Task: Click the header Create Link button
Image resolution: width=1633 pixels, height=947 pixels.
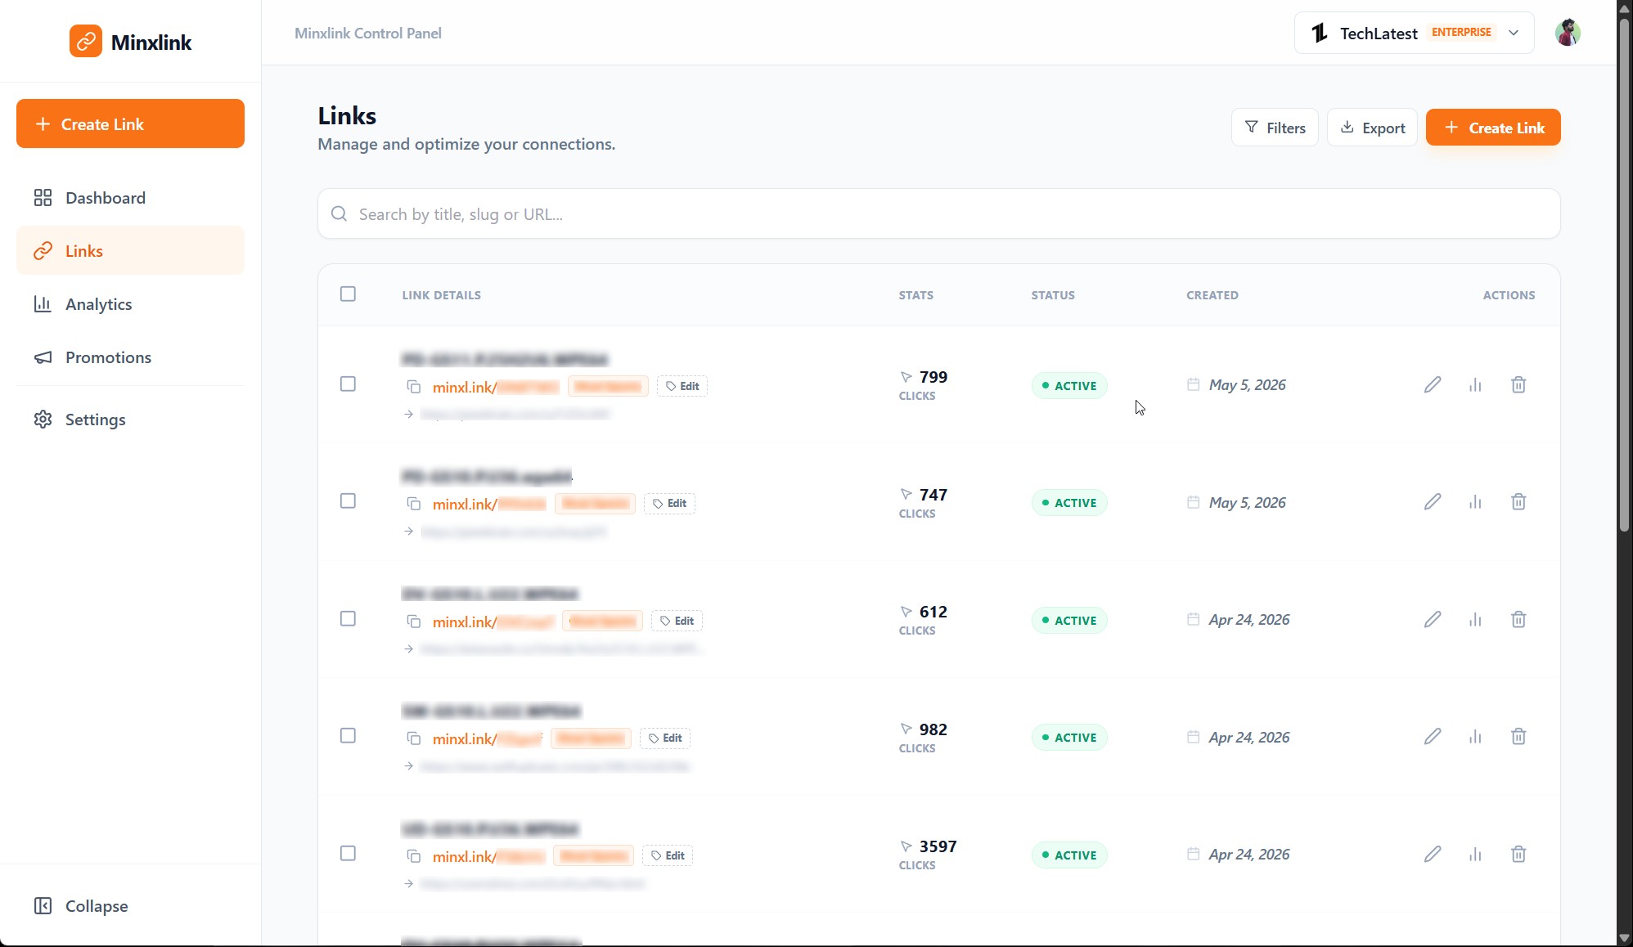Action: pyautogui.click(x=1493, y=128)
